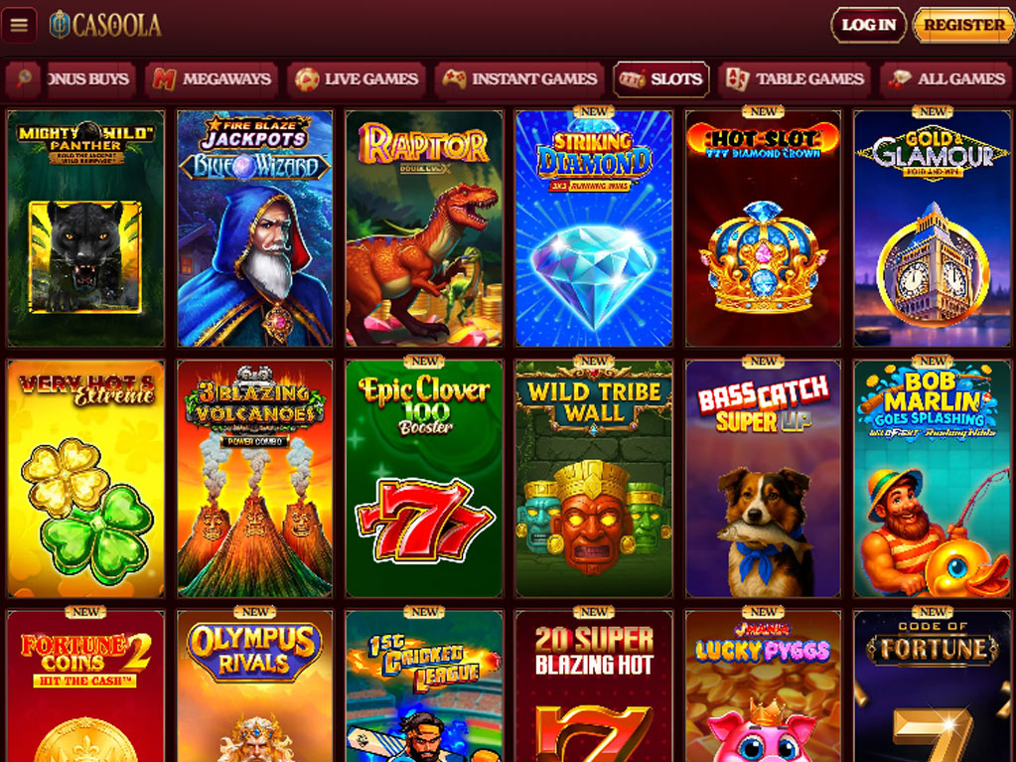Open Epic Clover 100 Booster
The width and height of the screenshot is (1016, 762).
(x=424, y=478)
